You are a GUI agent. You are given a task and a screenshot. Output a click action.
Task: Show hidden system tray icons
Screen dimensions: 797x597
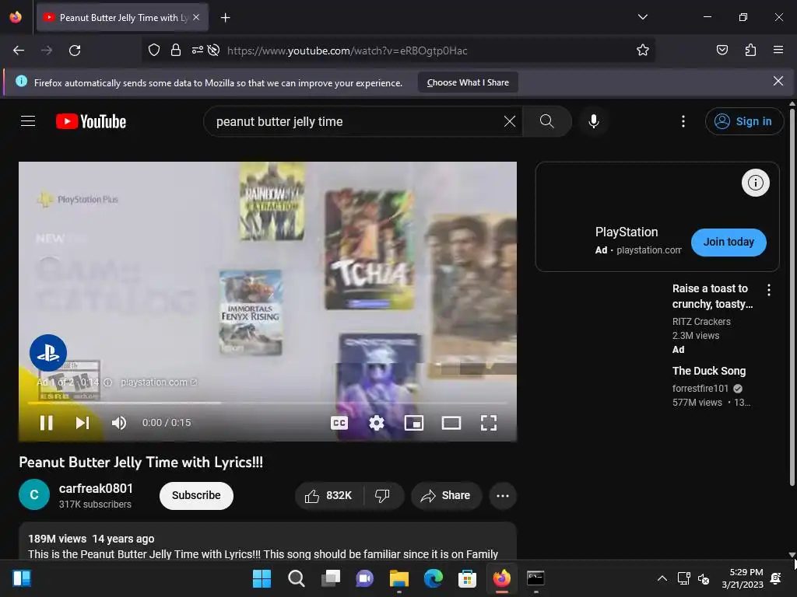pos(662,578)
